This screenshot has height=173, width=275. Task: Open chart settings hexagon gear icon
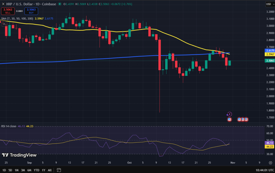[270, 163]
